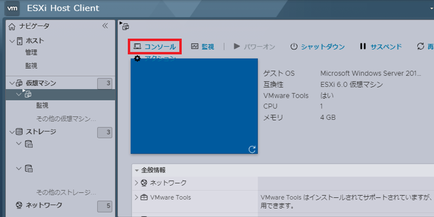Screen dimensions: 434x217
Task: Collapse the ホスト tree node
Action: (12, 41)
